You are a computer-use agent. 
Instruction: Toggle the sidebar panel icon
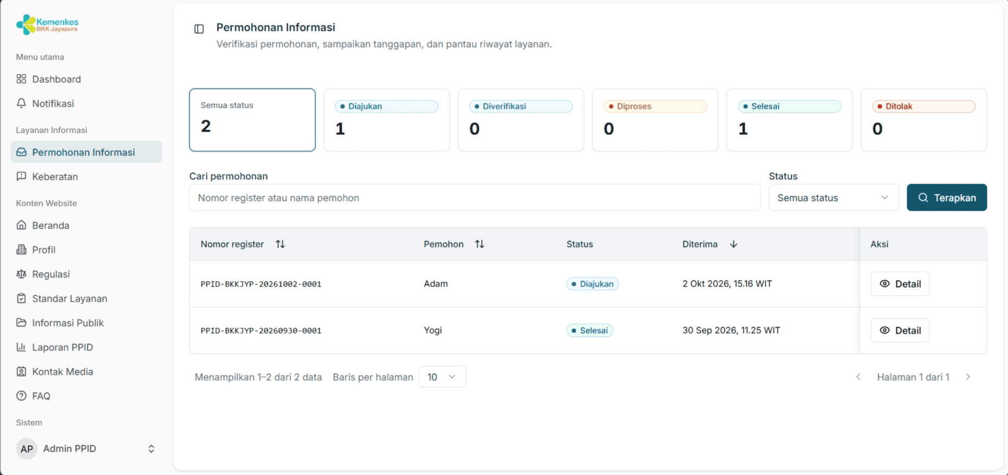[x=199, y=29]
